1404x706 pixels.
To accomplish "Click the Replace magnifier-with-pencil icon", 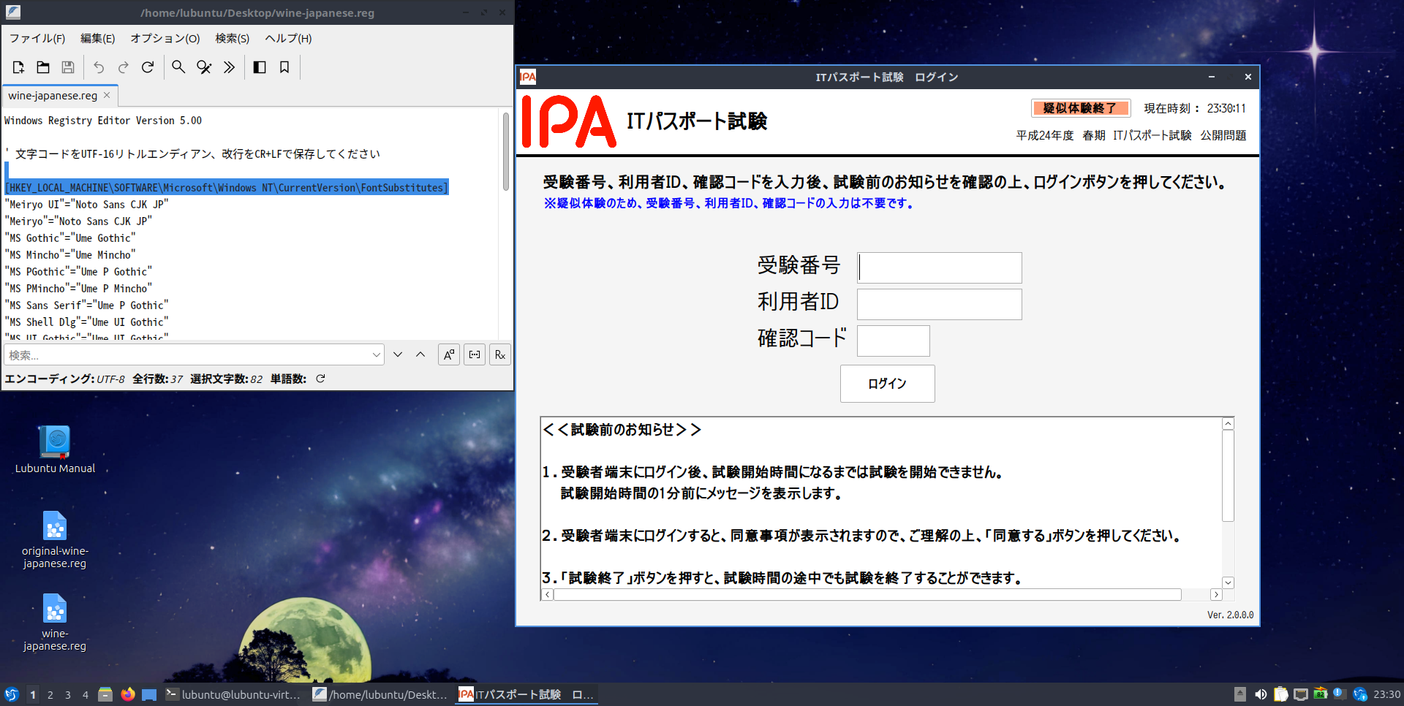I will [x=204, y=67].
